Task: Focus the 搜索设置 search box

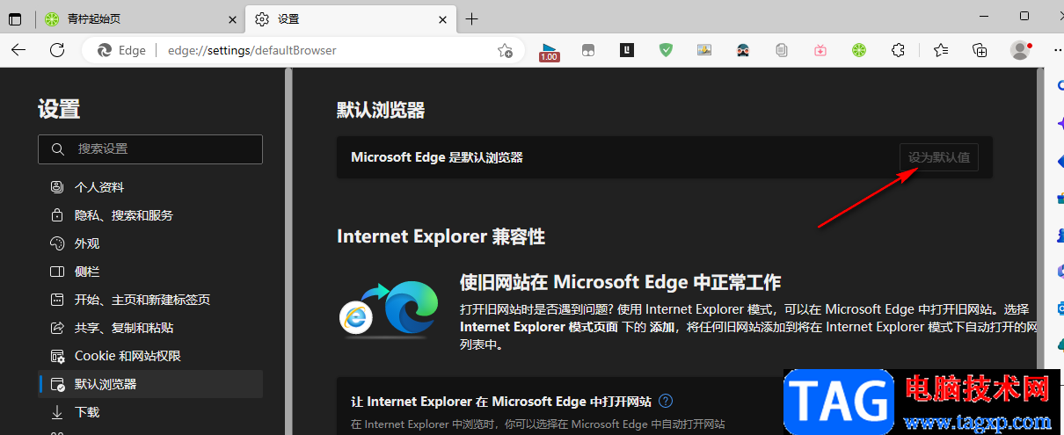Action: (x=150, y=149)
